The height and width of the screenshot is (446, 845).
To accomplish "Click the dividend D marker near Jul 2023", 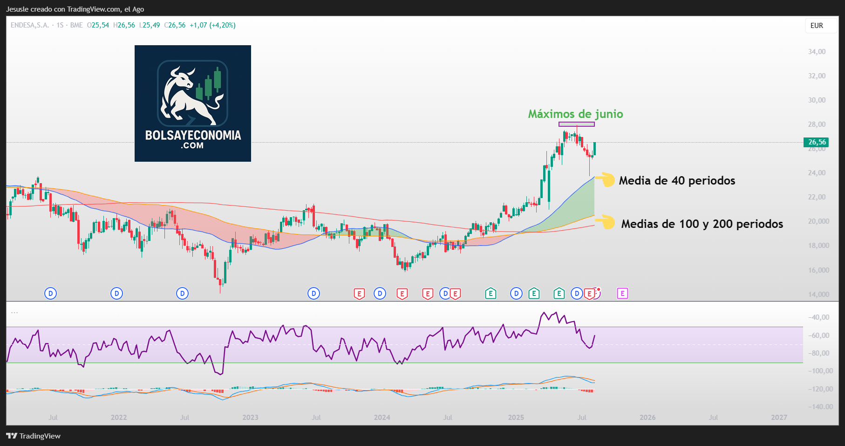I will [313, 294].
